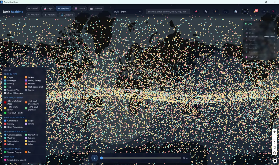This screenshot has height=165, width=279.
Task: Click Cameras row in LIVE panel
Action: tap(260, 44)
